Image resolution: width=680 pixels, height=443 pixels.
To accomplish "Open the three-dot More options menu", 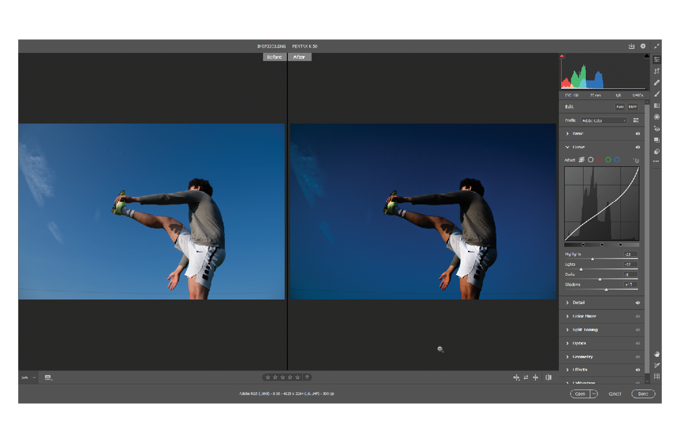I will coord(656,161).
